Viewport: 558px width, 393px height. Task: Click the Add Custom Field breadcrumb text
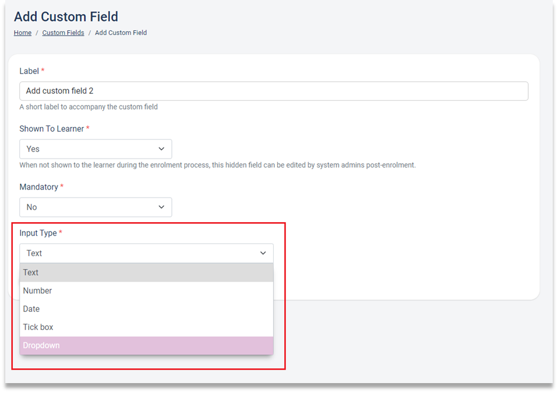[121, 33]
